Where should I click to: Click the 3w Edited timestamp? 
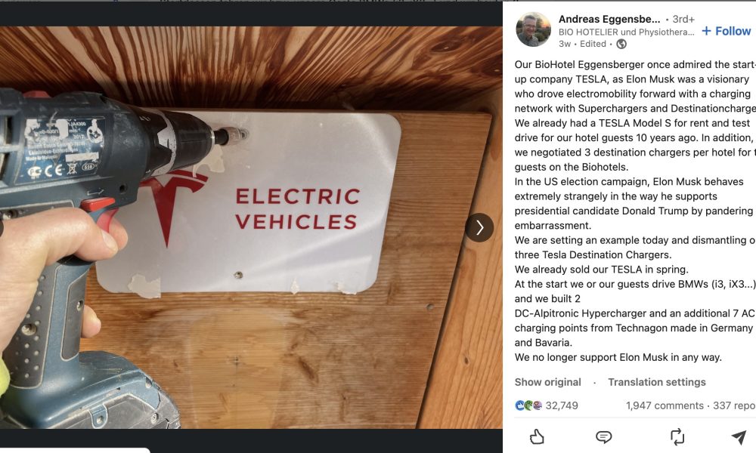tap(582, 44)
